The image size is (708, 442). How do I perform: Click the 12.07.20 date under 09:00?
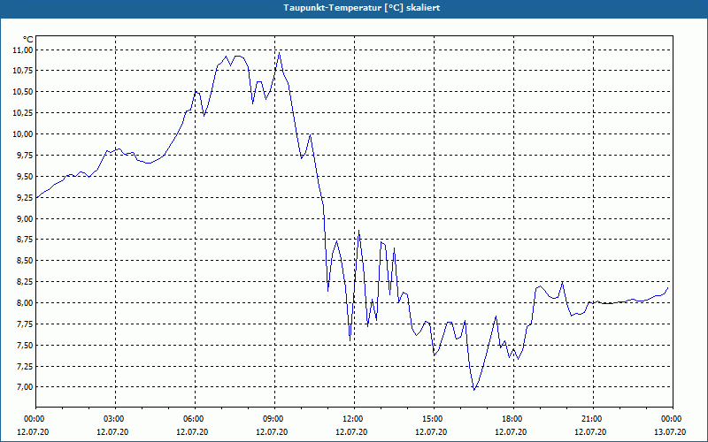click(x=272, y=432)
